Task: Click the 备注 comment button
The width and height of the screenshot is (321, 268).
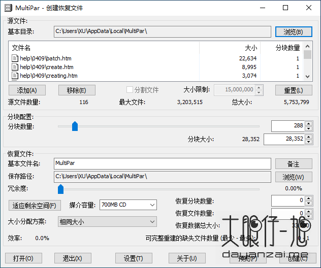Action: pyautogui.click(x=294, y=164)
